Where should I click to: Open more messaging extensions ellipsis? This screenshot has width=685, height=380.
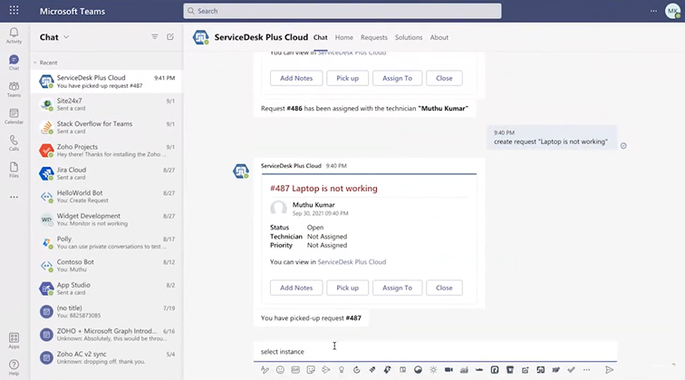coord(586,370)
